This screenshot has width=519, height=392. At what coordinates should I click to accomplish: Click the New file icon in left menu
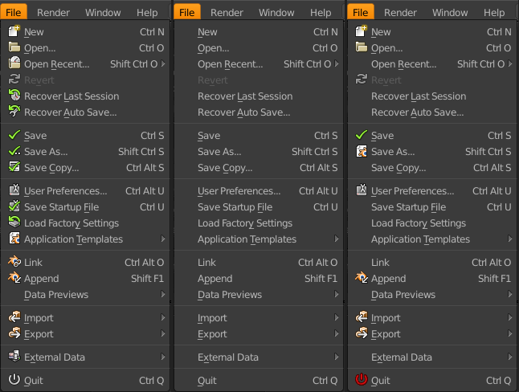(14, 31)
